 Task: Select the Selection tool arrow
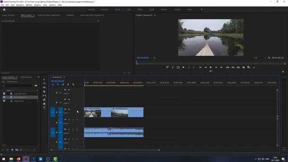pos(44,80)
